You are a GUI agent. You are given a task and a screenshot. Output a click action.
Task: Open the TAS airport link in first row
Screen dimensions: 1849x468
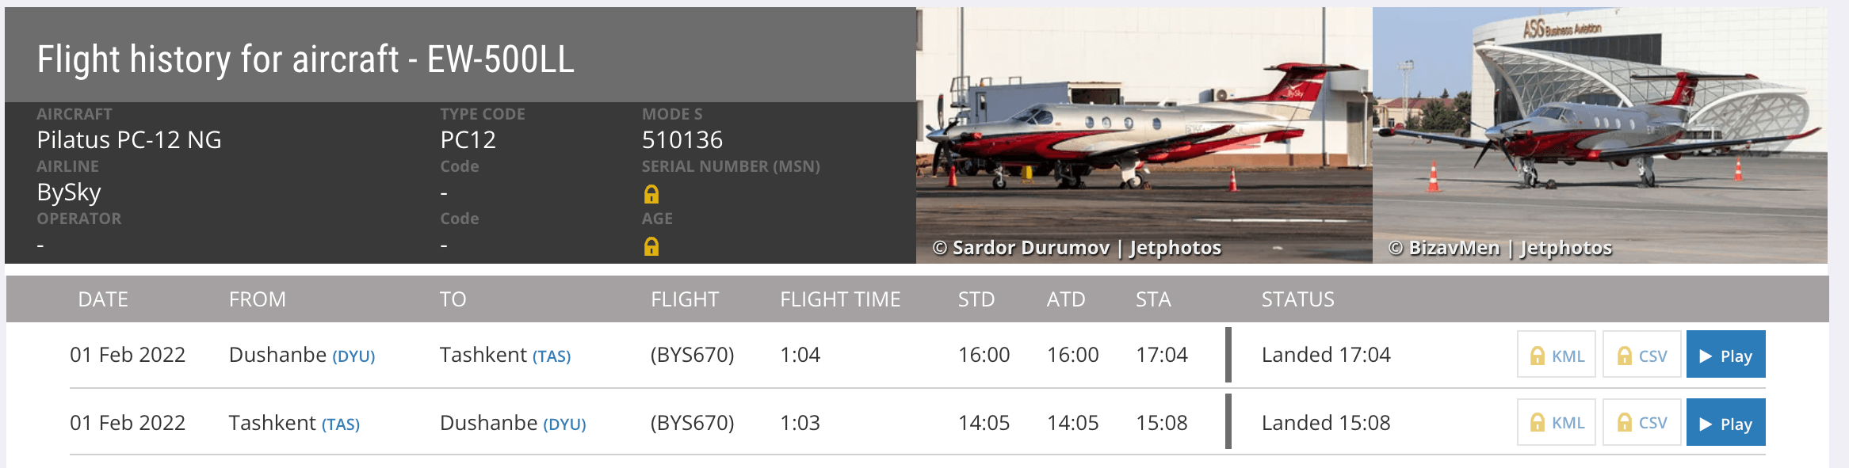(x=552, y=356)
